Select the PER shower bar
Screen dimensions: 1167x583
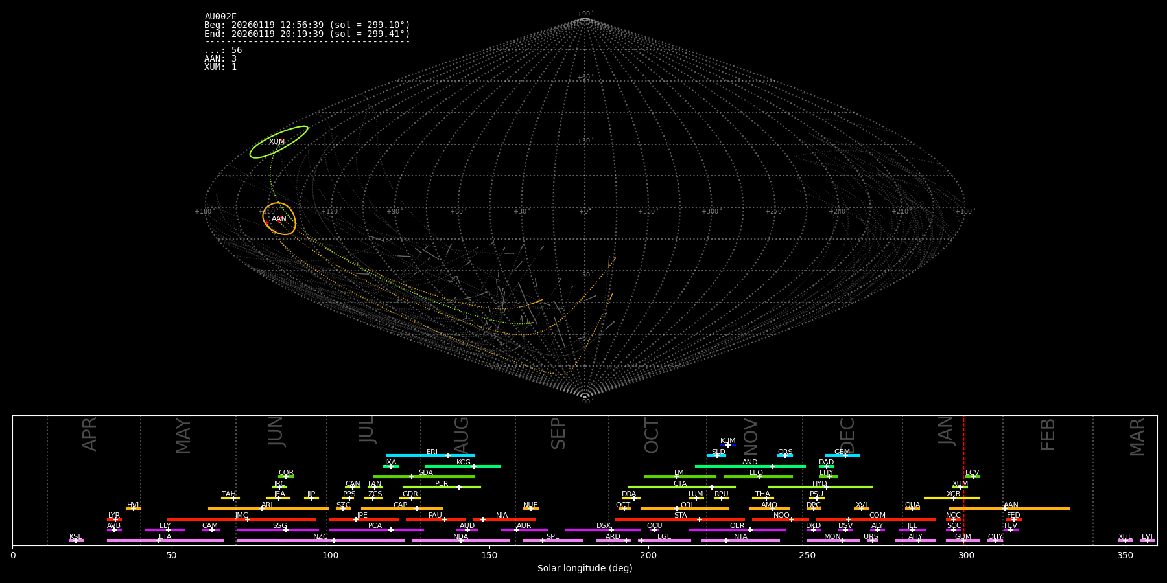pyautogui.click(x=442, y=487)
